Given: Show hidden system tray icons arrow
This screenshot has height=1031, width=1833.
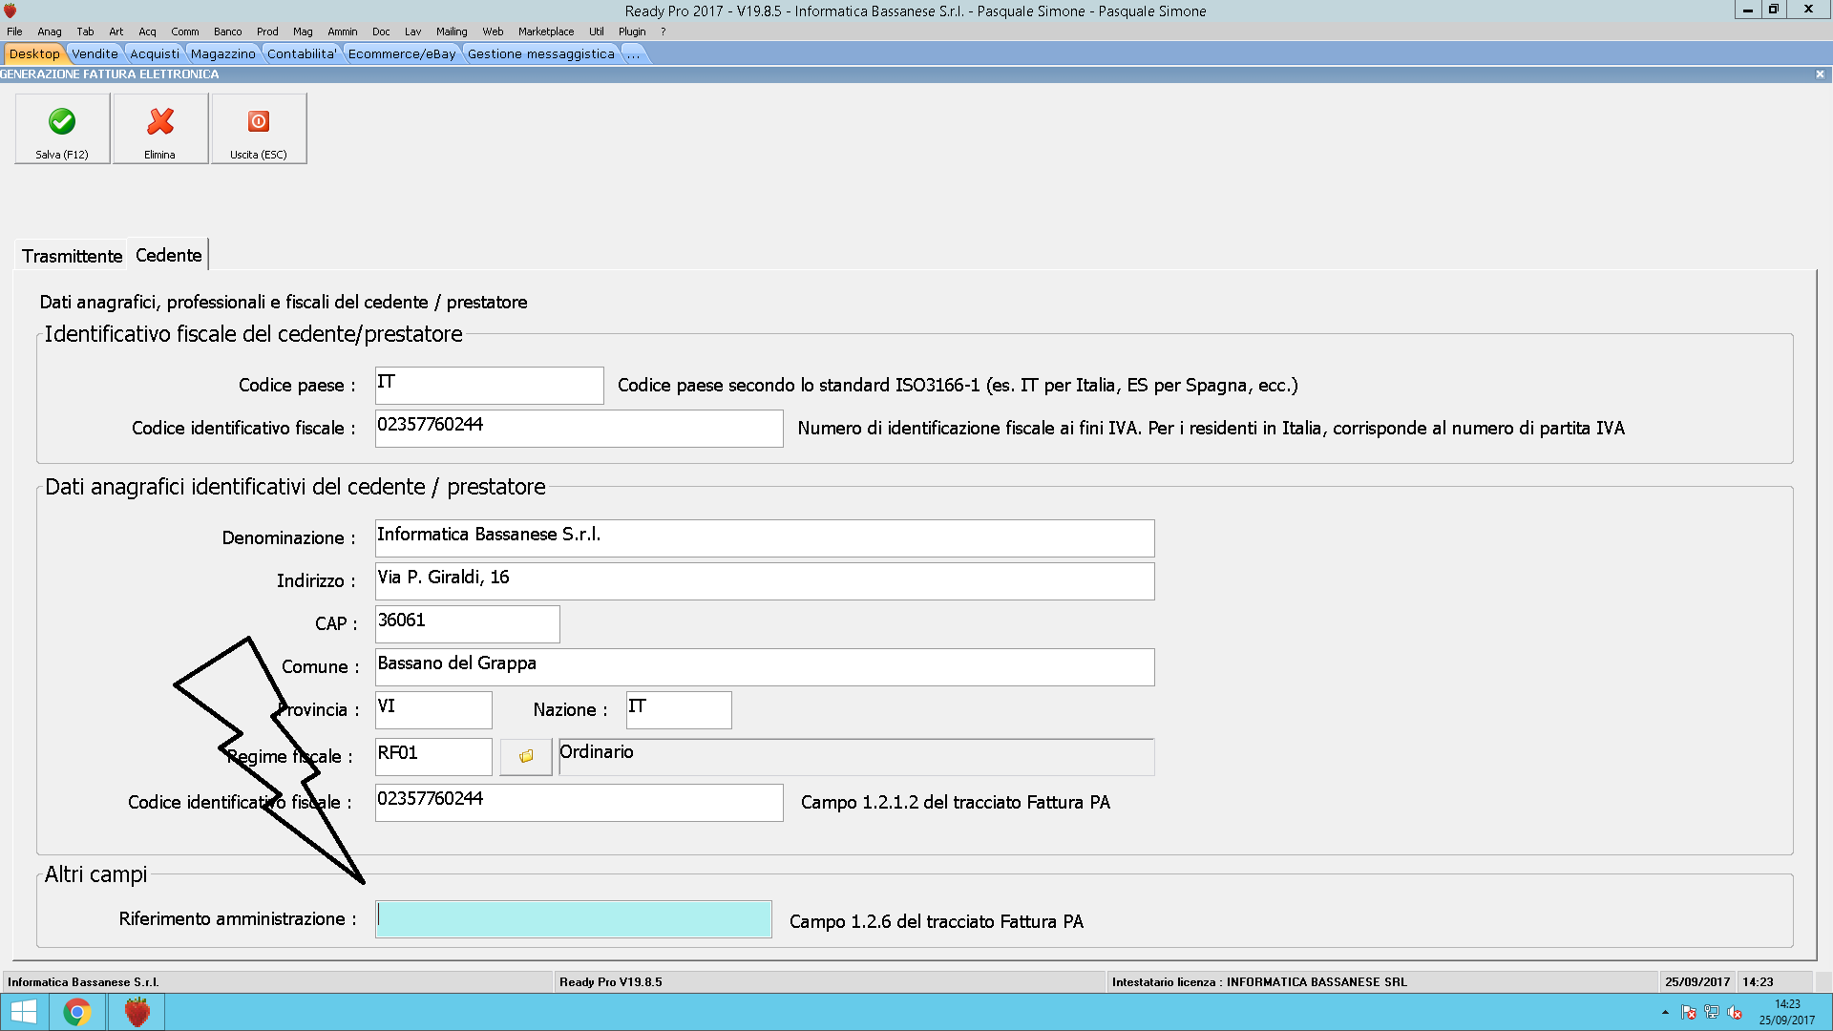Looking at the screenshot, I should pyautogui.click(x=1665, y=1012).
